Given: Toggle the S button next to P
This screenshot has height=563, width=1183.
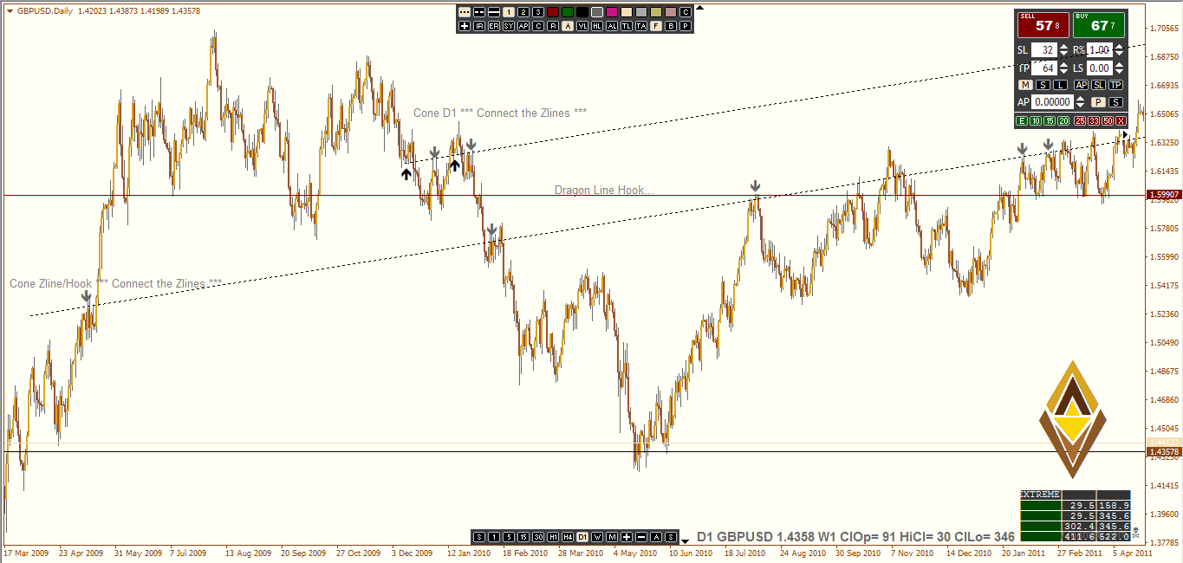Looking at the screenshot, I should [1115, 102].
